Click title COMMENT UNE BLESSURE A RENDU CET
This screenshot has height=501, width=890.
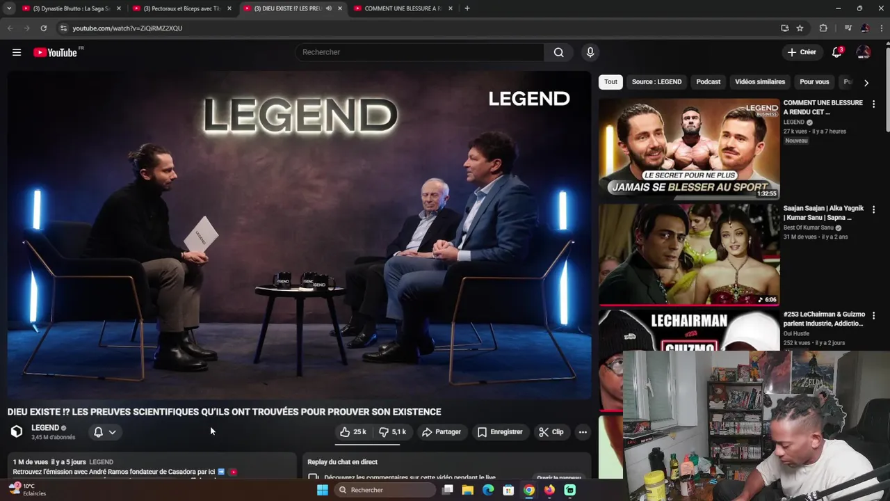(823, 107)
